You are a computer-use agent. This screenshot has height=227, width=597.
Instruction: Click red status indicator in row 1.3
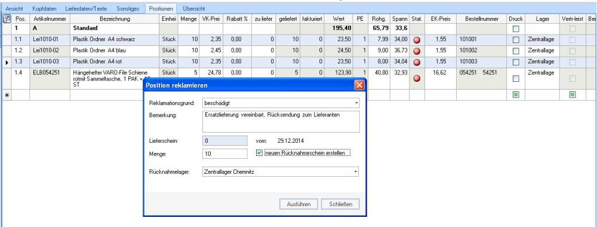click(x=417, y=63)
